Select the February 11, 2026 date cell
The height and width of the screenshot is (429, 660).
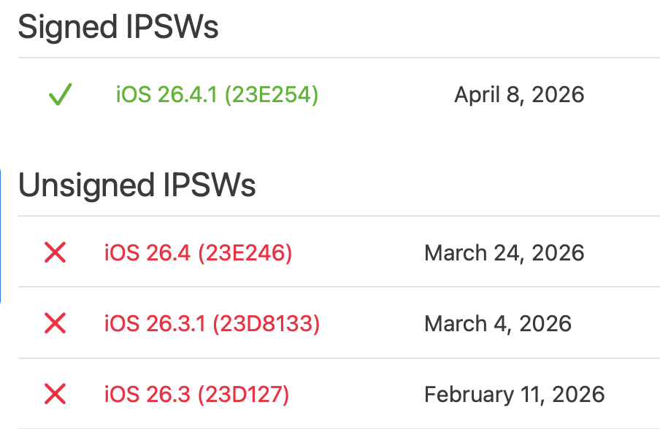pos(514,395)
